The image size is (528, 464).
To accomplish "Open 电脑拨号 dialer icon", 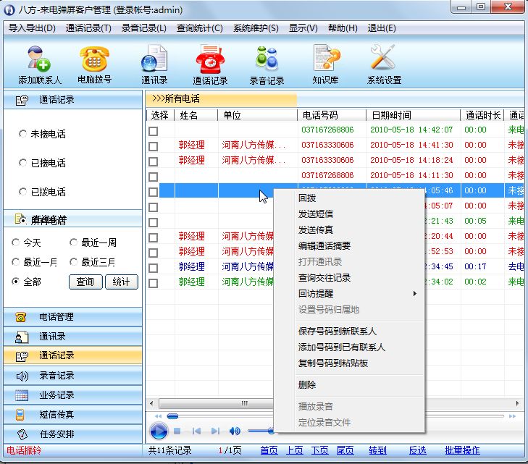I will [94, 63].
